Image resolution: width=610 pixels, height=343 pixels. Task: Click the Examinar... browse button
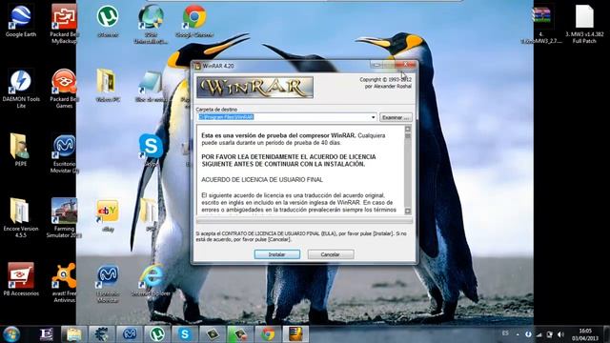click(x=396, y=117)
